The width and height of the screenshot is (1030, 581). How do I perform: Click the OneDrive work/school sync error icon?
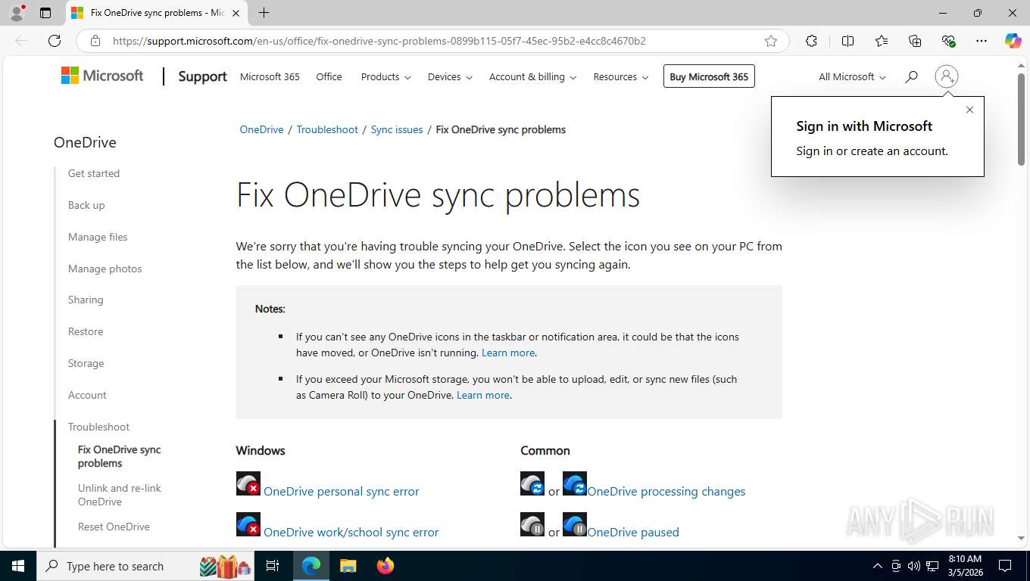[x=248, y=524]
